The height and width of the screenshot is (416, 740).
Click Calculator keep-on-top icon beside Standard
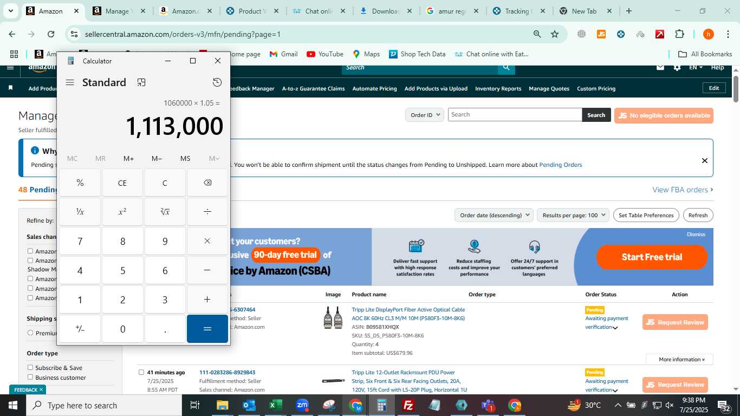tap(141, 82)
